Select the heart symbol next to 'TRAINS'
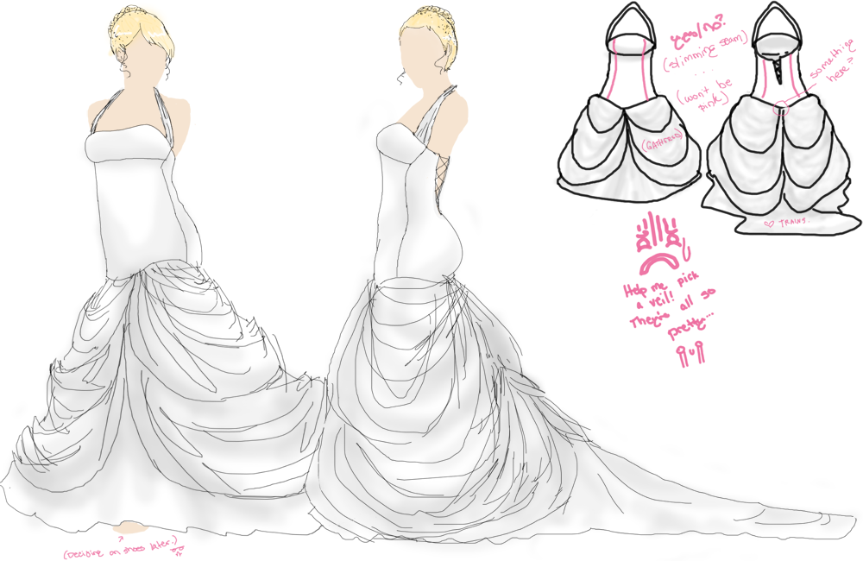 coord(770,223)
